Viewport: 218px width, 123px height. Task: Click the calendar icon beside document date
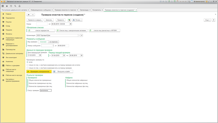(71, 24)
